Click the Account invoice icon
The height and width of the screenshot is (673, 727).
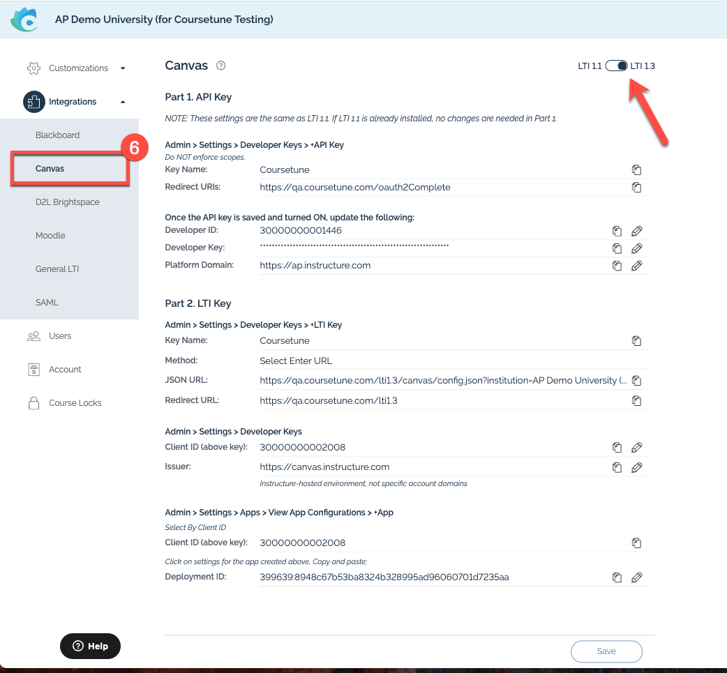[x=34, y=370]
